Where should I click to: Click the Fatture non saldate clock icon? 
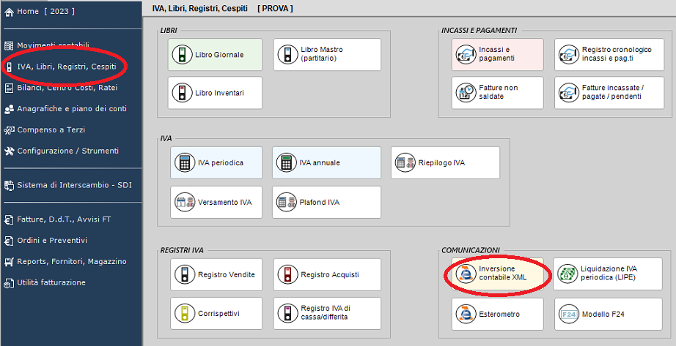pyautogui.click(x=466, y=93)
